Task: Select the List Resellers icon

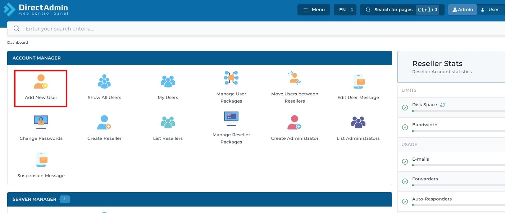Action: (x=168, y=123)
